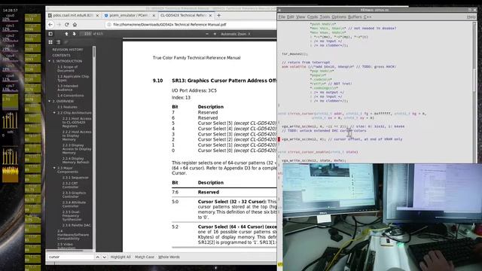
Task: Click the browser forward arrow
Action: (59, 25)
